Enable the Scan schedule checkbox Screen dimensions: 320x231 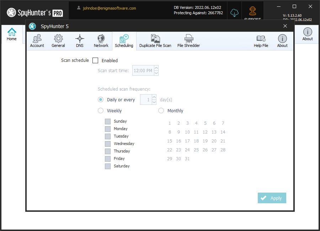click(95, 60)
